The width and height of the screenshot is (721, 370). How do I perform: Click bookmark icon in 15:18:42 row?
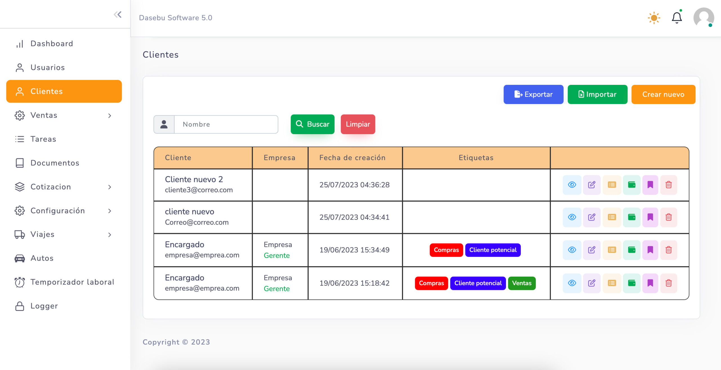pos(650,283)
